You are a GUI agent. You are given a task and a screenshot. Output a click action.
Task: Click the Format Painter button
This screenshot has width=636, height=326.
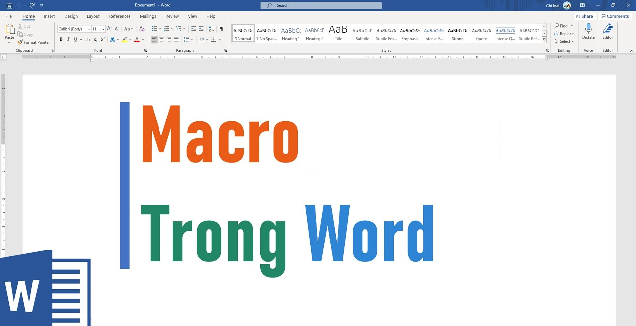tap(34, 42)
